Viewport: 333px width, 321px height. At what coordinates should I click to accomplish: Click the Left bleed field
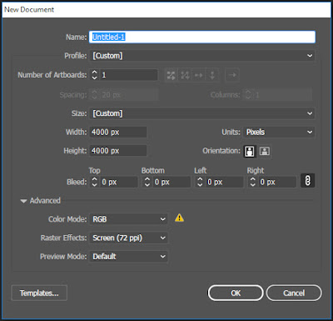[x=224, y=182]
